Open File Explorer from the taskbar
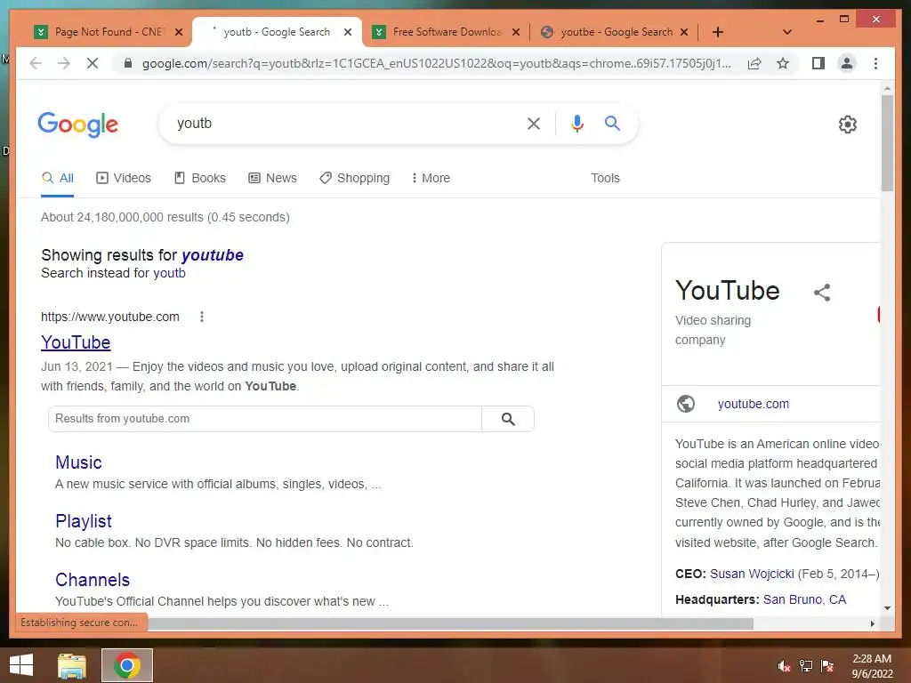 [x=72, y=665]
